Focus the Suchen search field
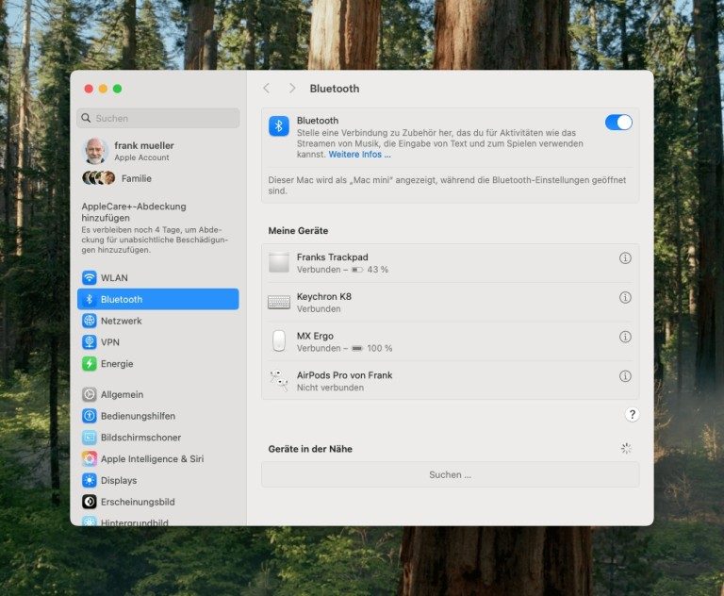 tap(158, 118)
